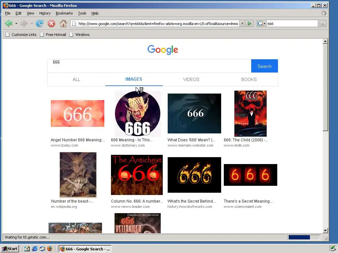Switch to the ALL results tab
The height and width of the screenshot is (253, 338).
pos(76,79)
